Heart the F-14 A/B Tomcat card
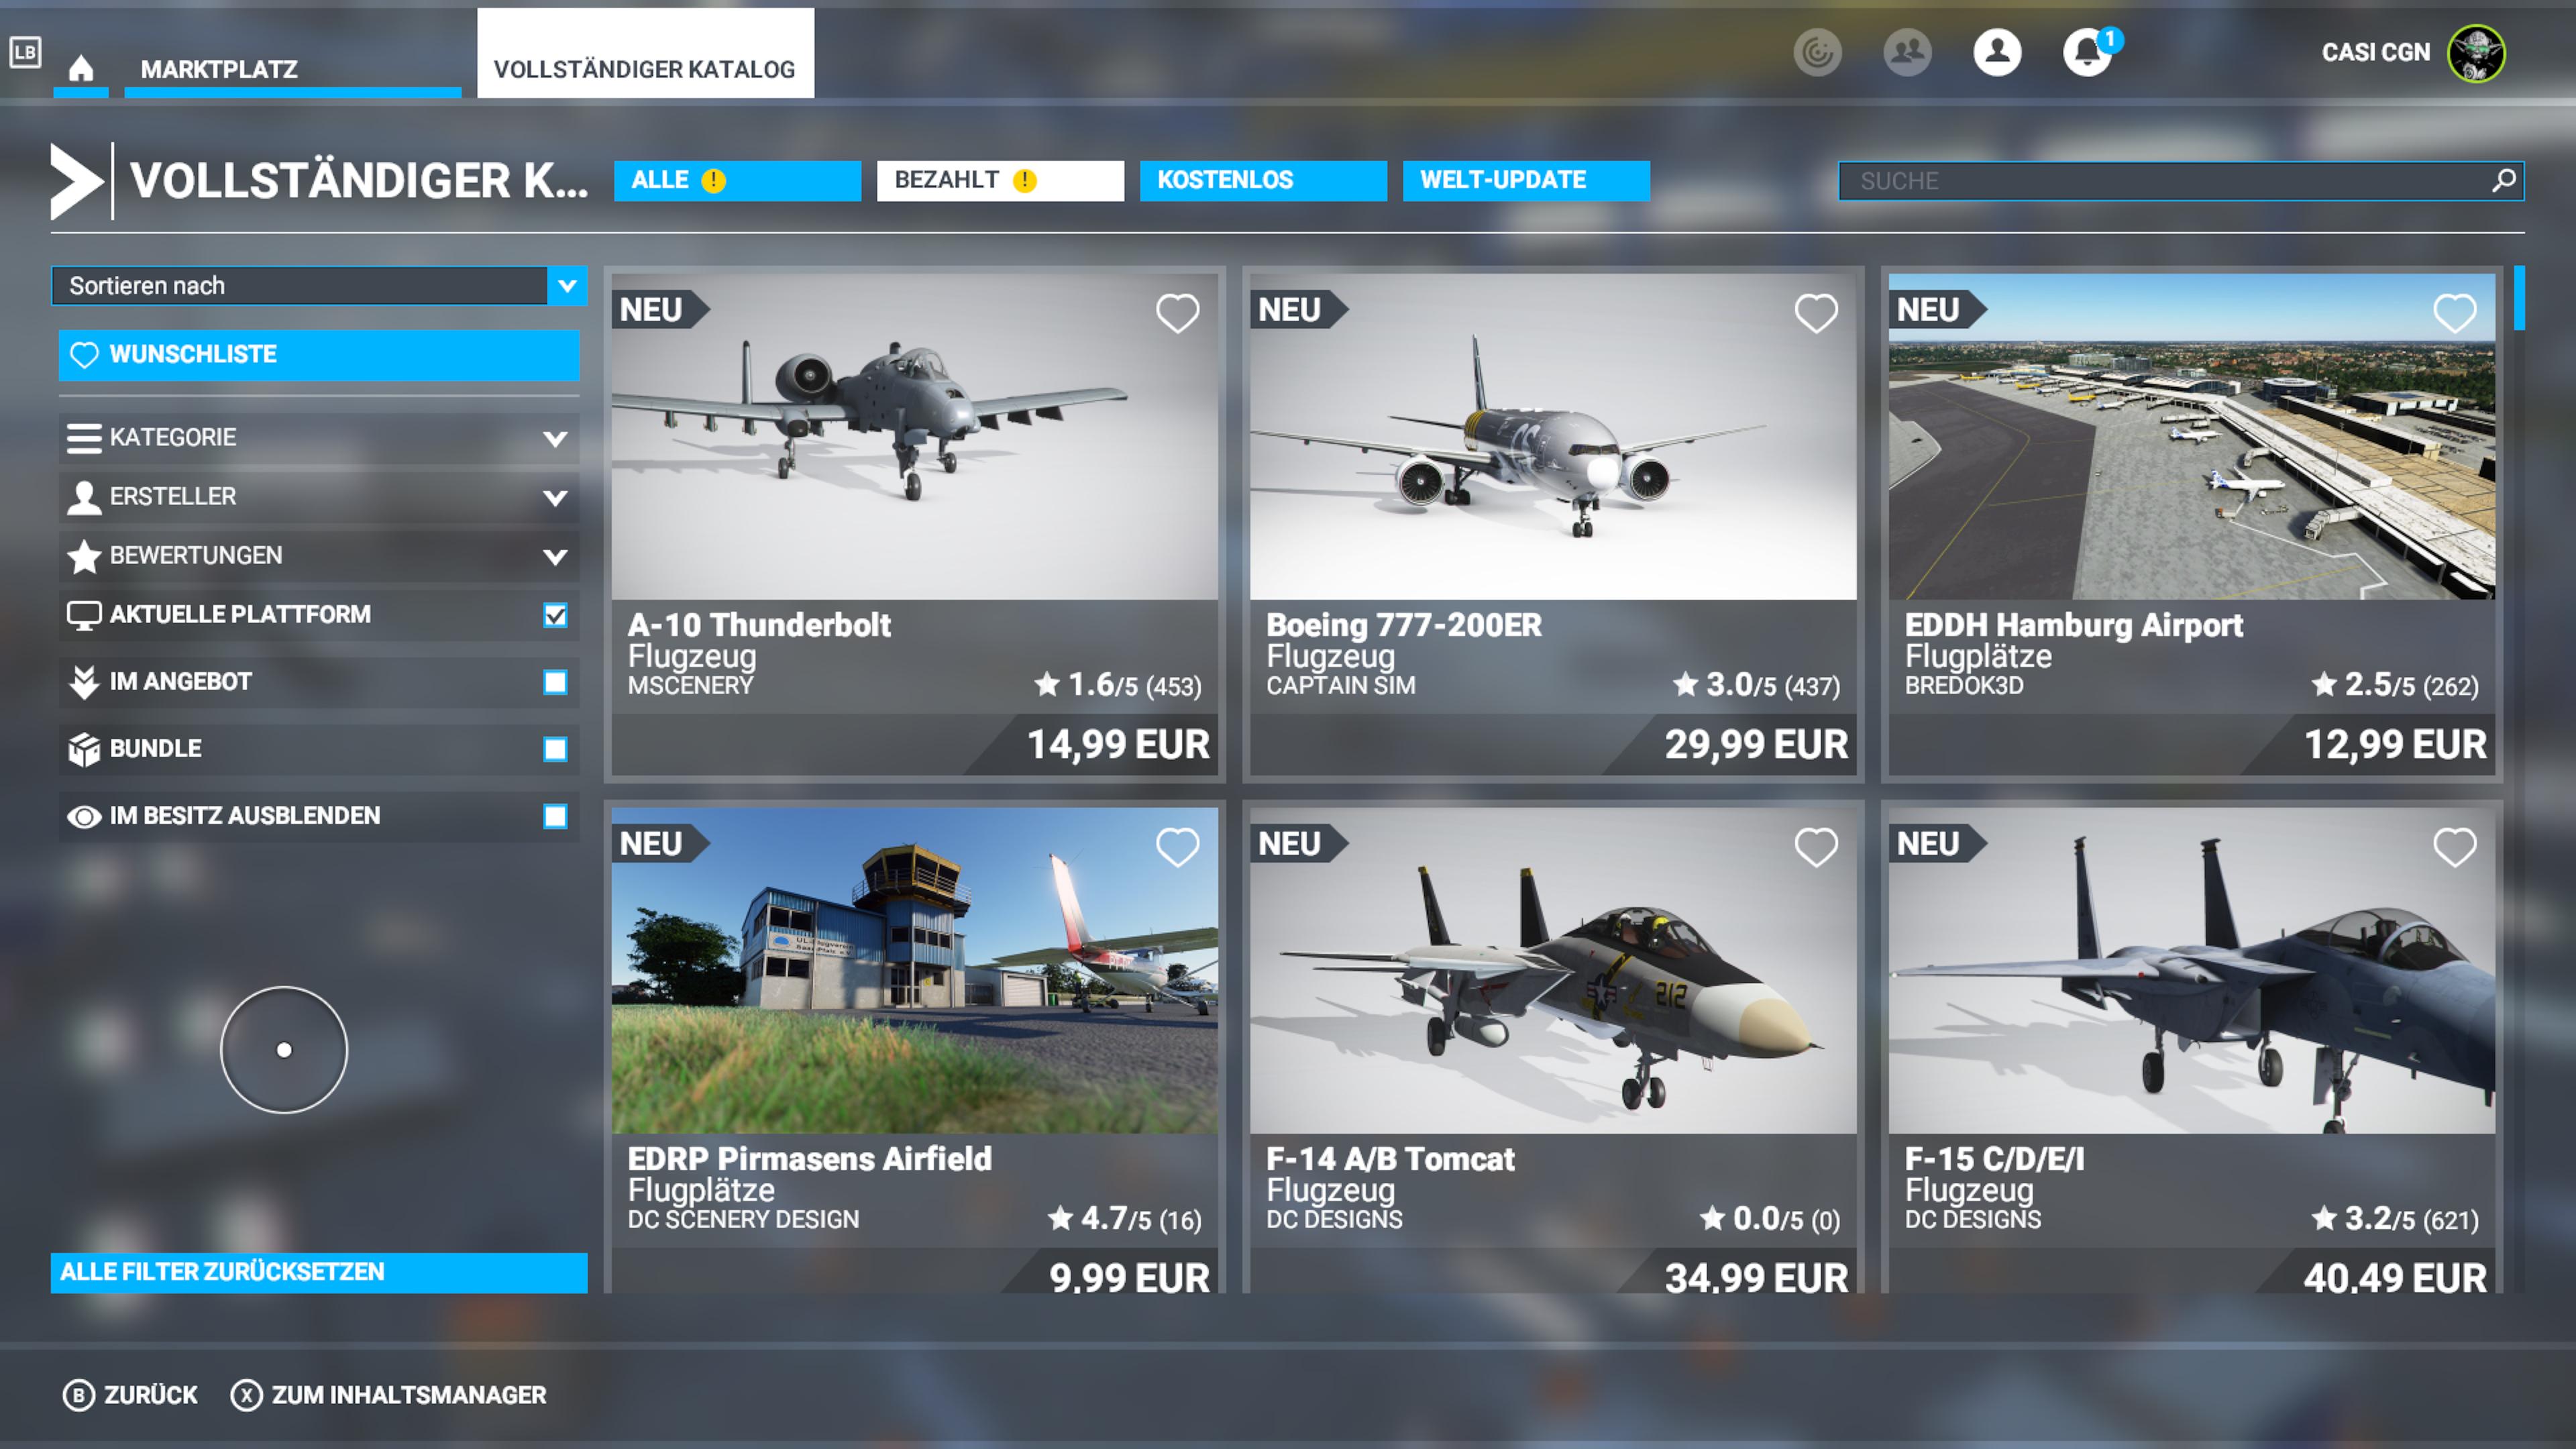The image size is (2576, 1449). coord(1816,847)
